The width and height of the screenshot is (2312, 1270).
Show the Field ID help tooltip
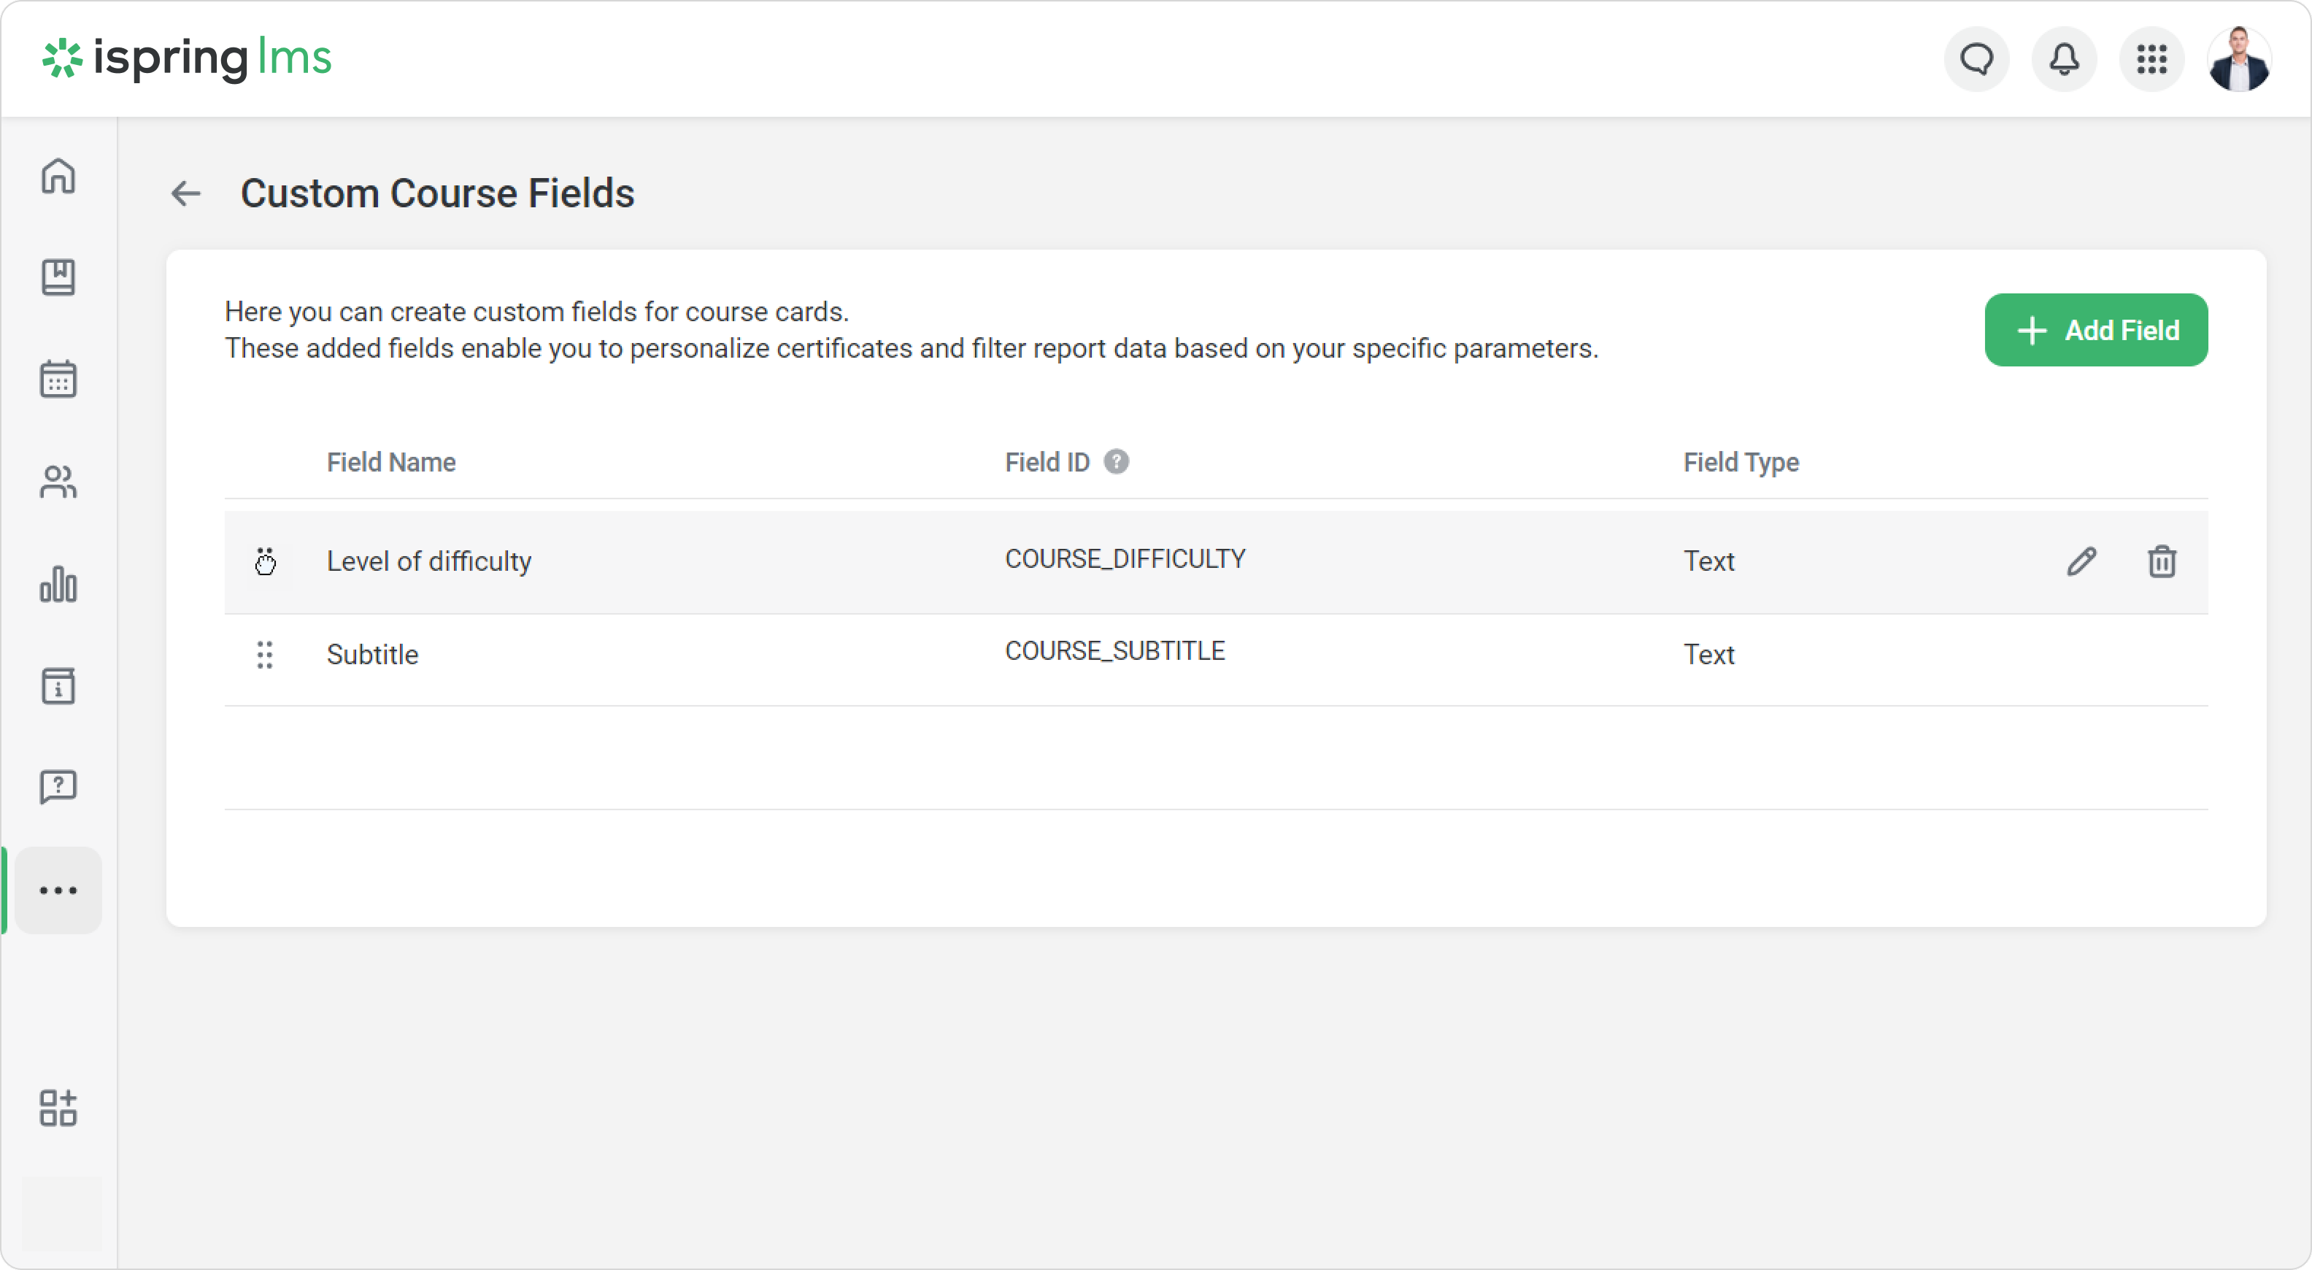(1117, 462)
